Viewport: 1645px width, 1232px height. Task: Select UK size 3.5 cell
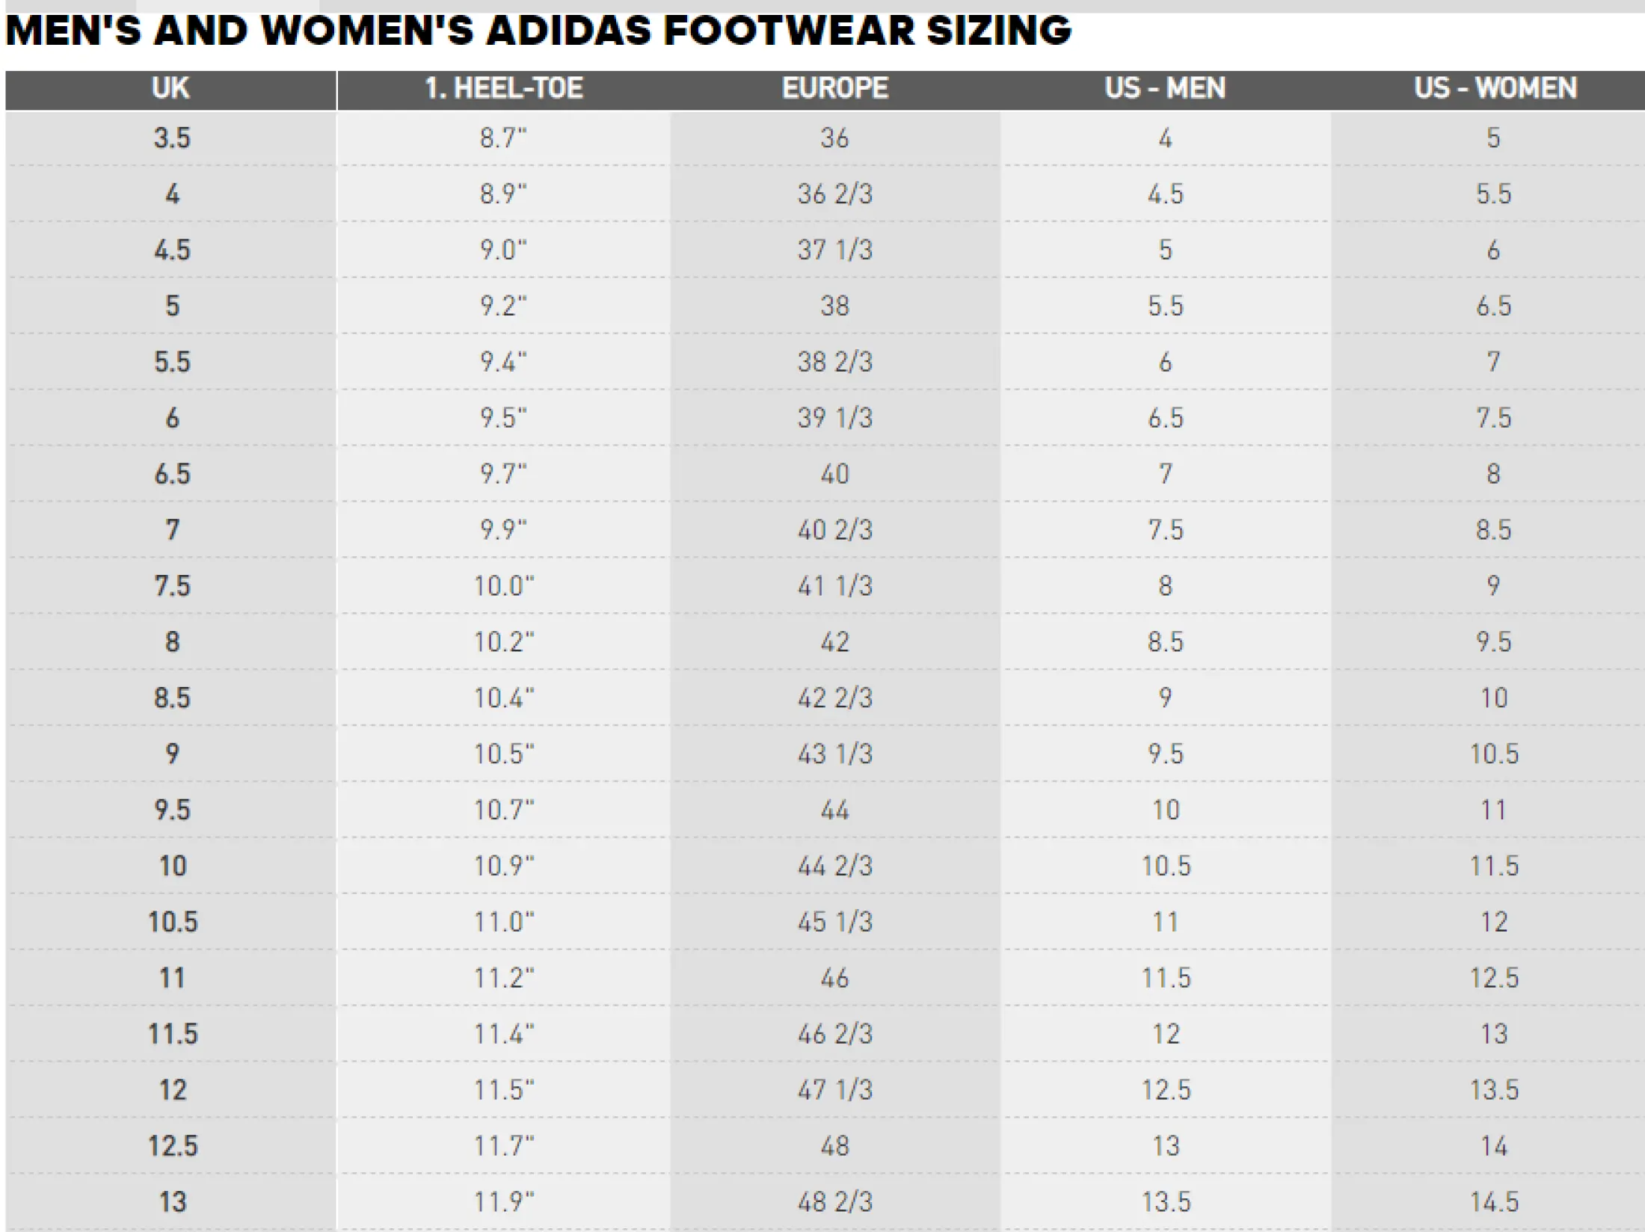(172, 138)
